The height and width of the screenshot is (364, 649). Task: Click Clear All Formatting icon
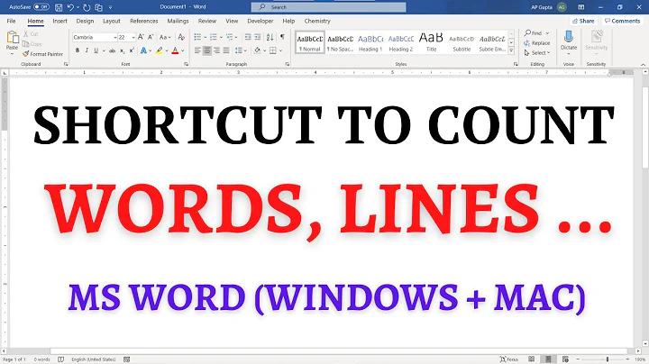coord(181,37)
